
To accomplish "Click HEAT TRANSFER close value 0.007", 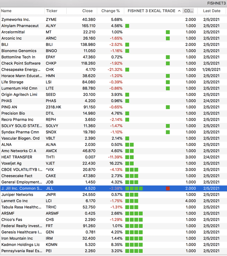I will [90, 157].
